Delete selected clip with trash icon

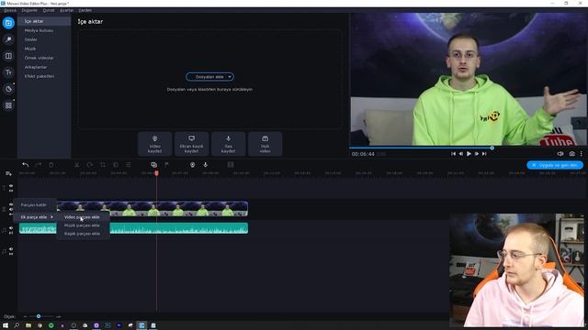(51, 165)
